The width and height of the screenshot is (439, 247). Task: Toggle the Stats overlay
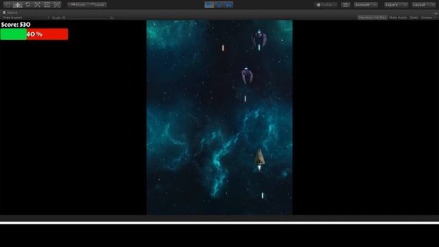[414, 18]
